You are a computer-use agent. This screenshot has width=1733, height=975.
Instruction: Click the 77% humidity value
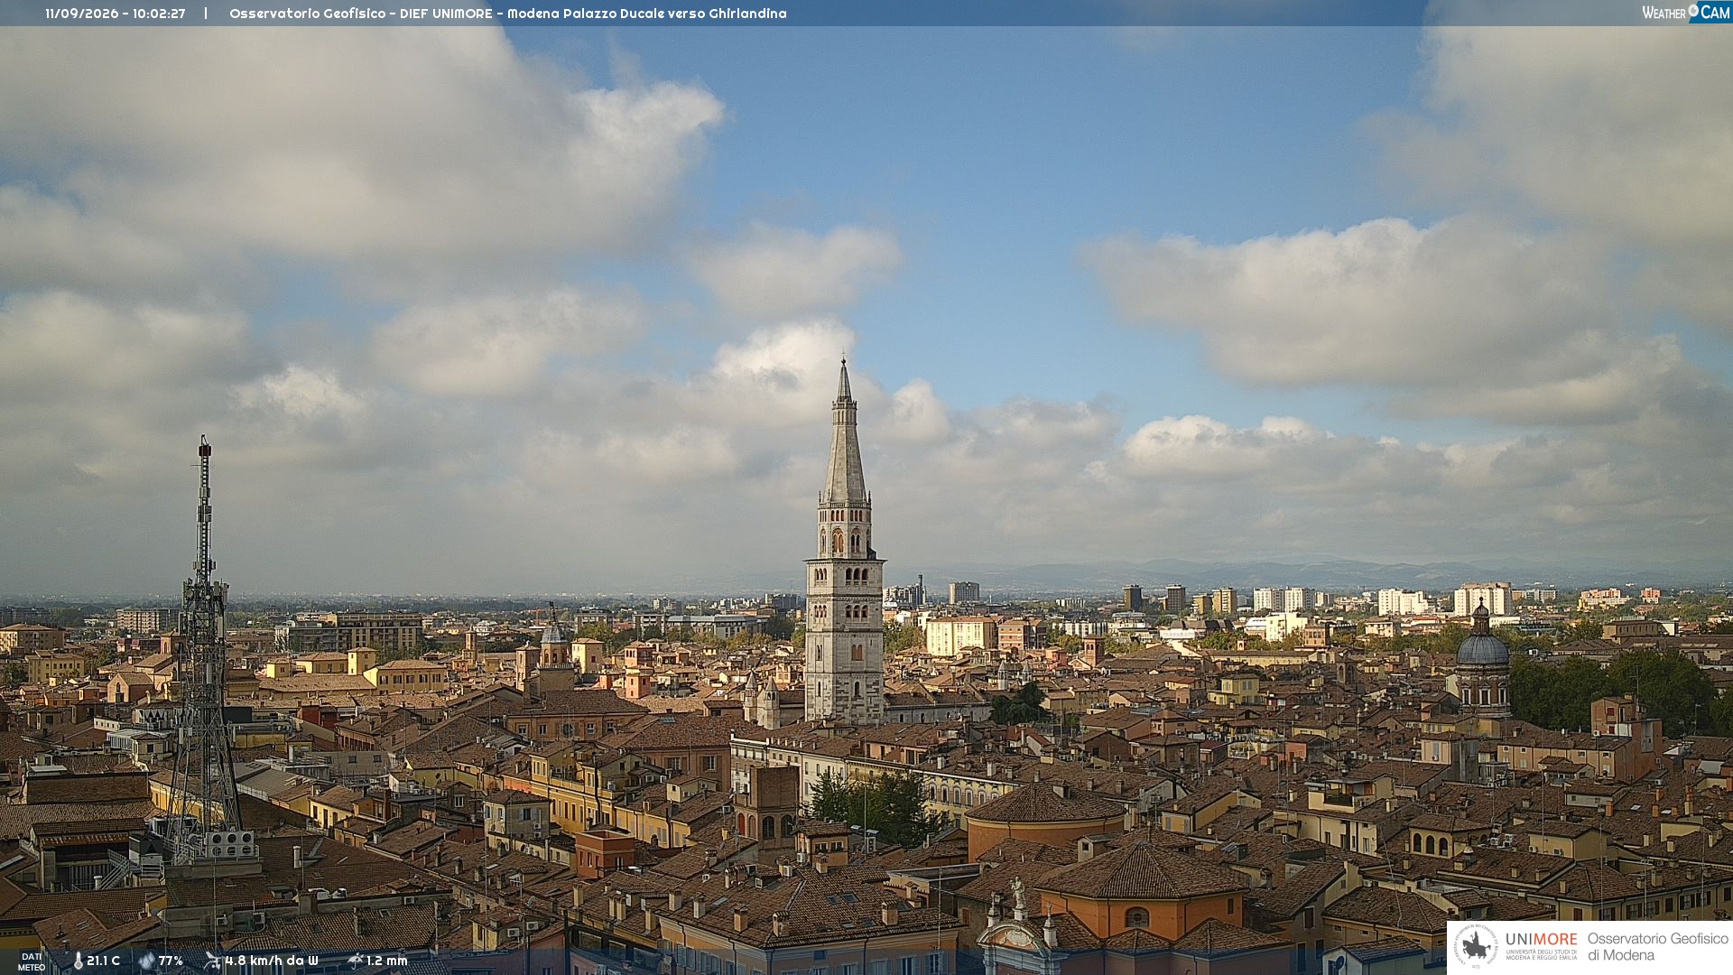(171, 961)
